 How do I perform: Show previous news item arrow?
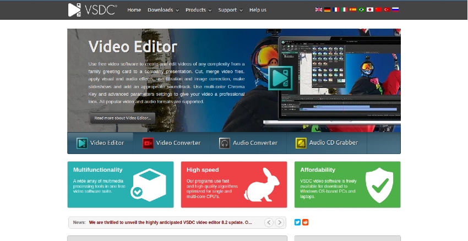[269, 222]
